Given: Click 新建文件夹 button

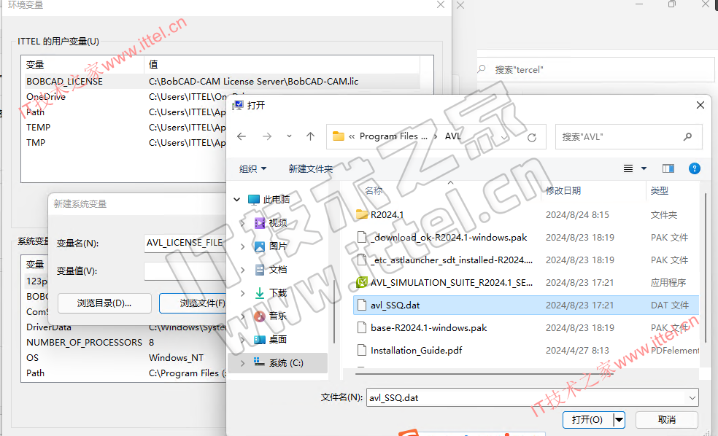Looking at the screenshot, I should tap(310, 169).
